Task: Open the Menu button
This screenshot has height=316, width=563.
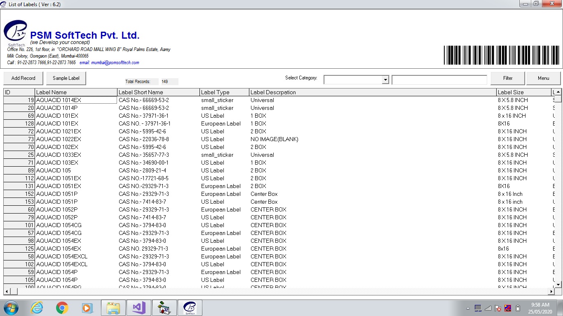Action: pyautogui.click(x=543, y=78)
